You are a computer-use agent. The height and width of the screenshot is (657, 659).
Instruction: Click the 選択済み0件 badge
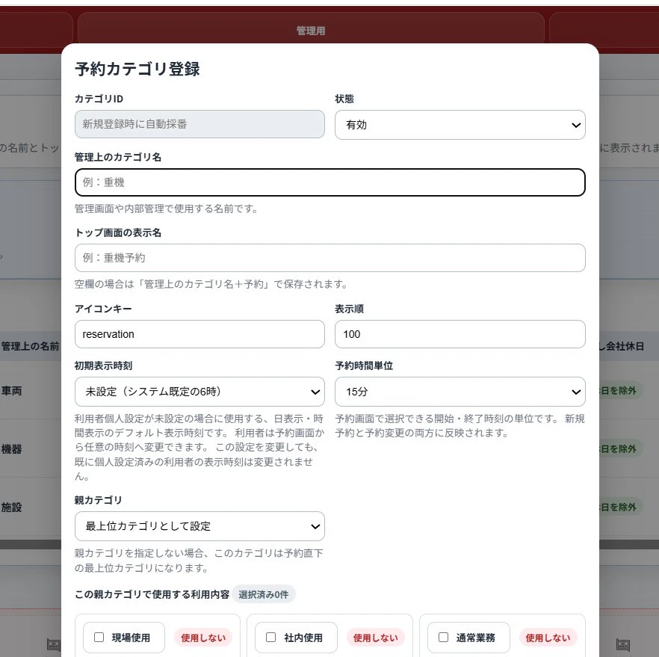point(264,594)
